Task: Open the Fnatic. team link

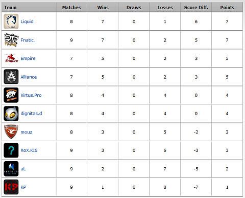Action: click(28, 40)
